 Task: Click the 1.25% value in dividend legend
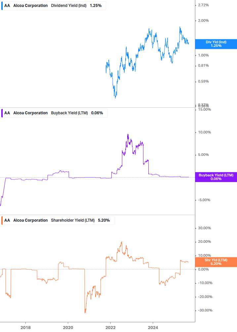pos(96,6)
